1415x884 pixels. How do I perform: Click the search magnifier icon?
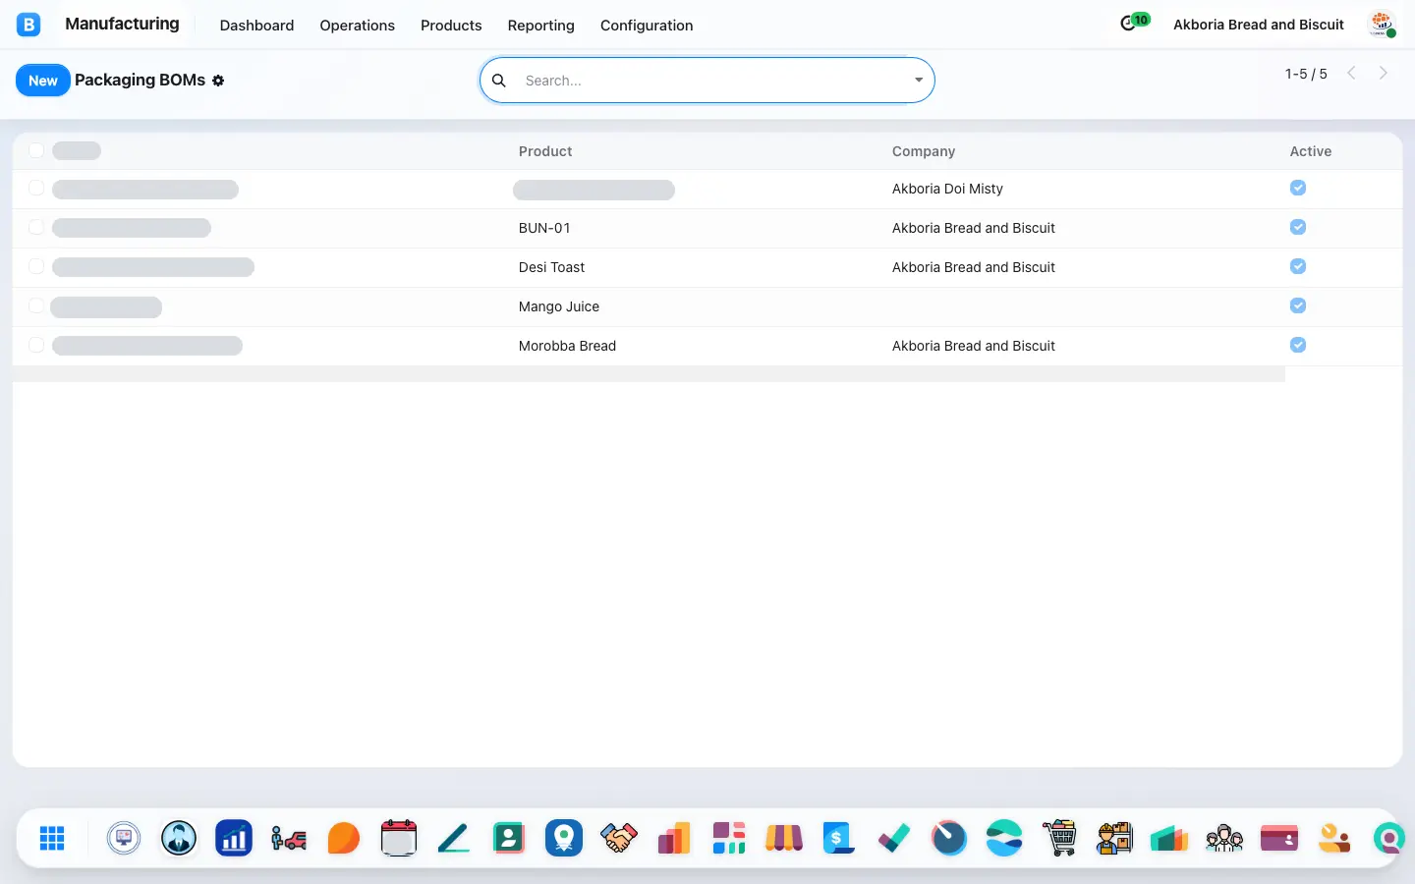coord(499,81)
